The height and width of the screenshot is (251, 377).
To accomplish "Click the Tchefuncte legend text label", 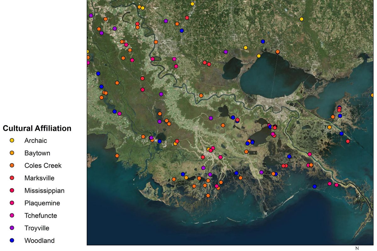I will tap(41, 216).
